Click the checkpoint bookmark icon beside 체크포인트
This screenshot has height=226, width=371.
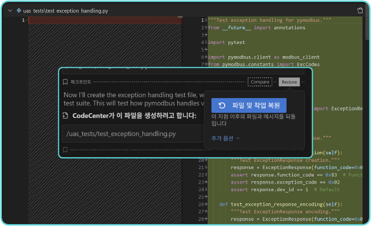pos(65,82)
